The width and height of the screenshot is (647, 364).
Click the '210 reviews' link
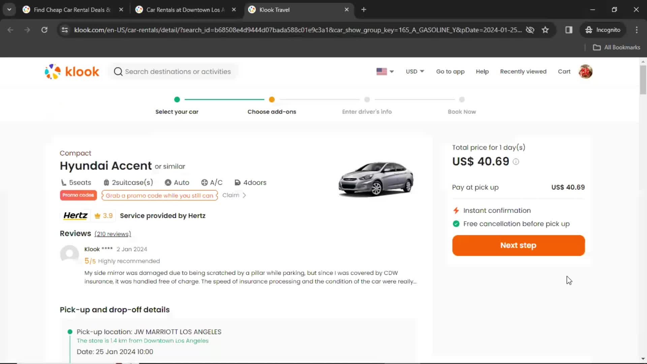coord(113,234)
